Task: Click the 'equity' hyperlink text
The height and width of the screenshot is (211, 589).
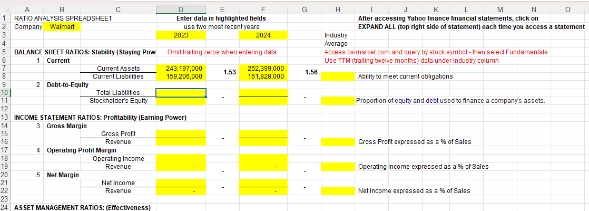Action: point(403,101)
